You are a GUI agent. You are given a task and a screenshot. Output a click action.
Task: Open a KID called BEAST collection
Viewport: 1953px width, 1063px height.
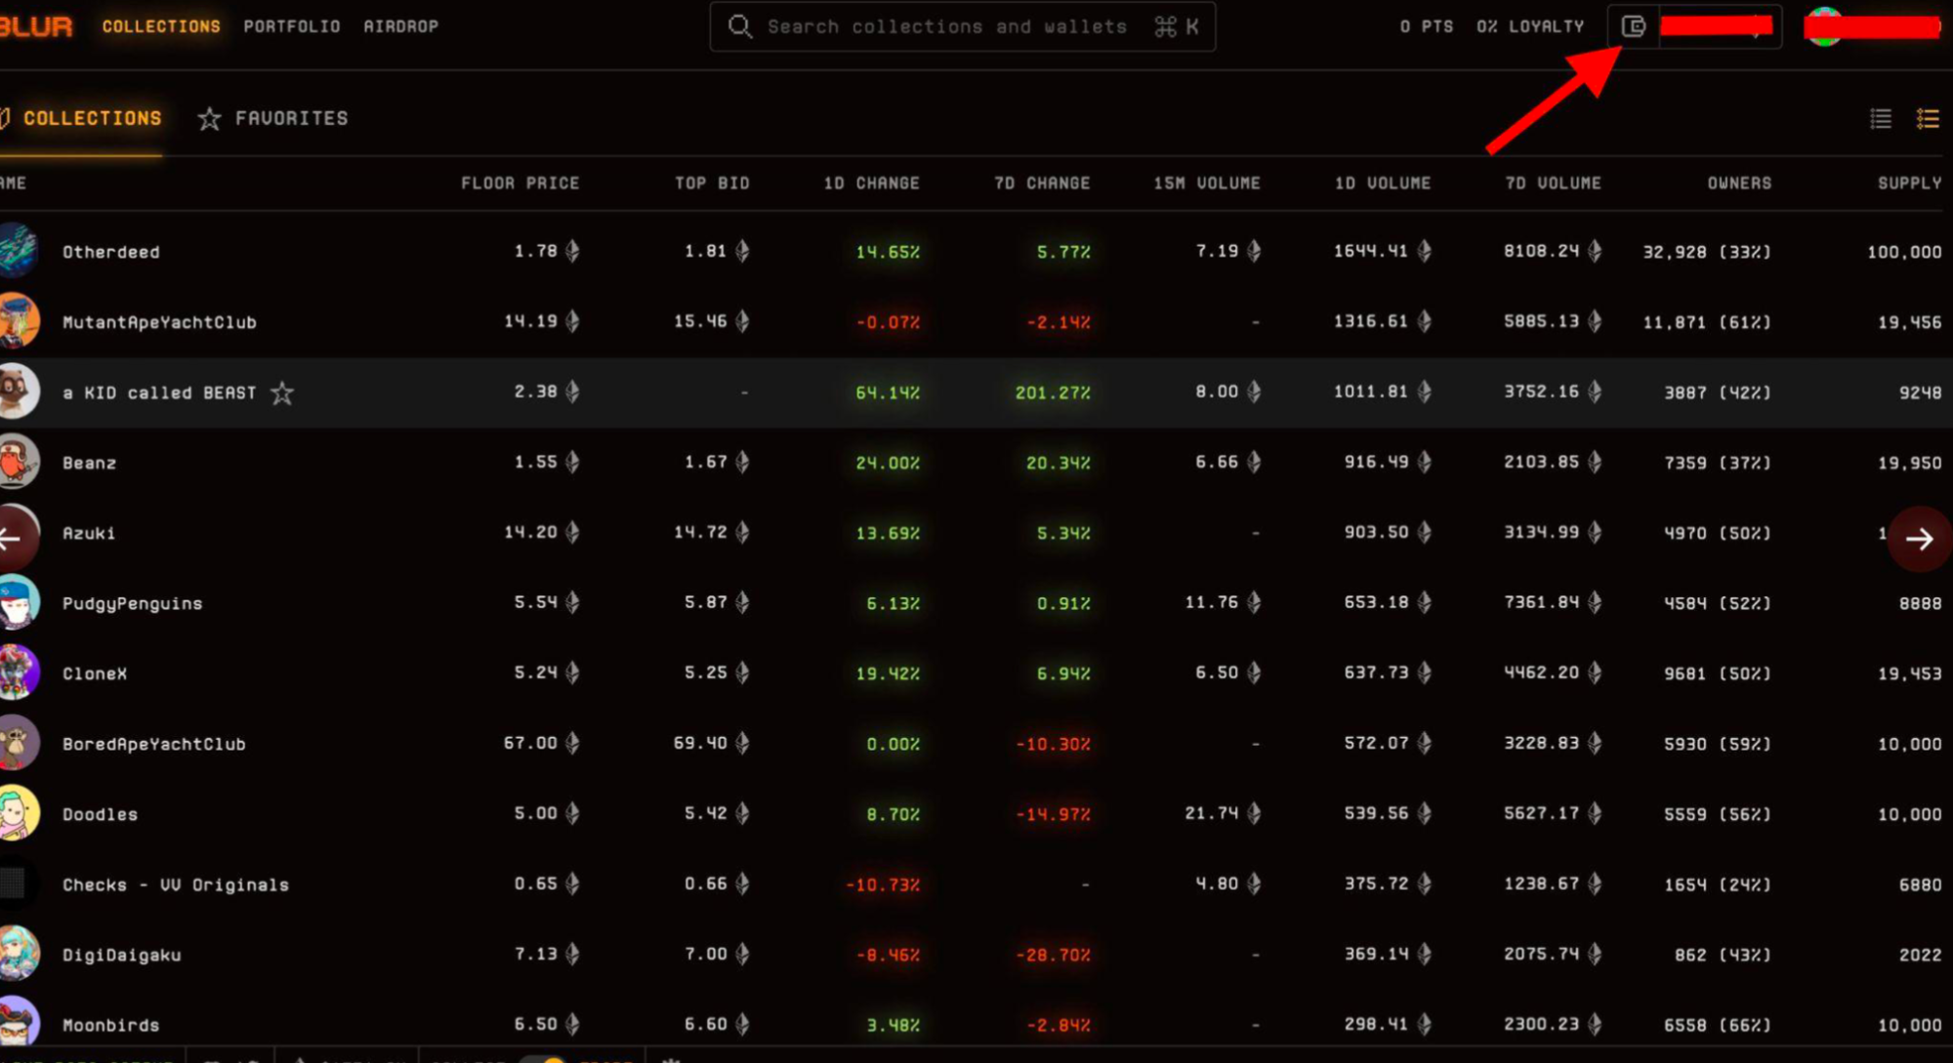coord(159,392)
